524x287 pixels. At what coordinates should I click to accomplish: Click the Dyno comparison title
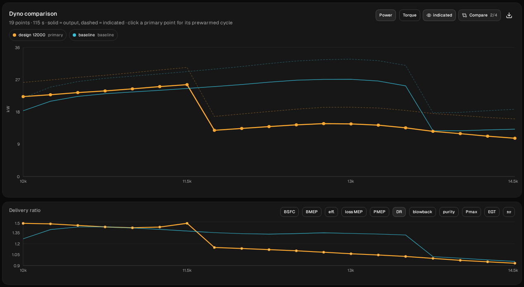(x=33, y=14)
